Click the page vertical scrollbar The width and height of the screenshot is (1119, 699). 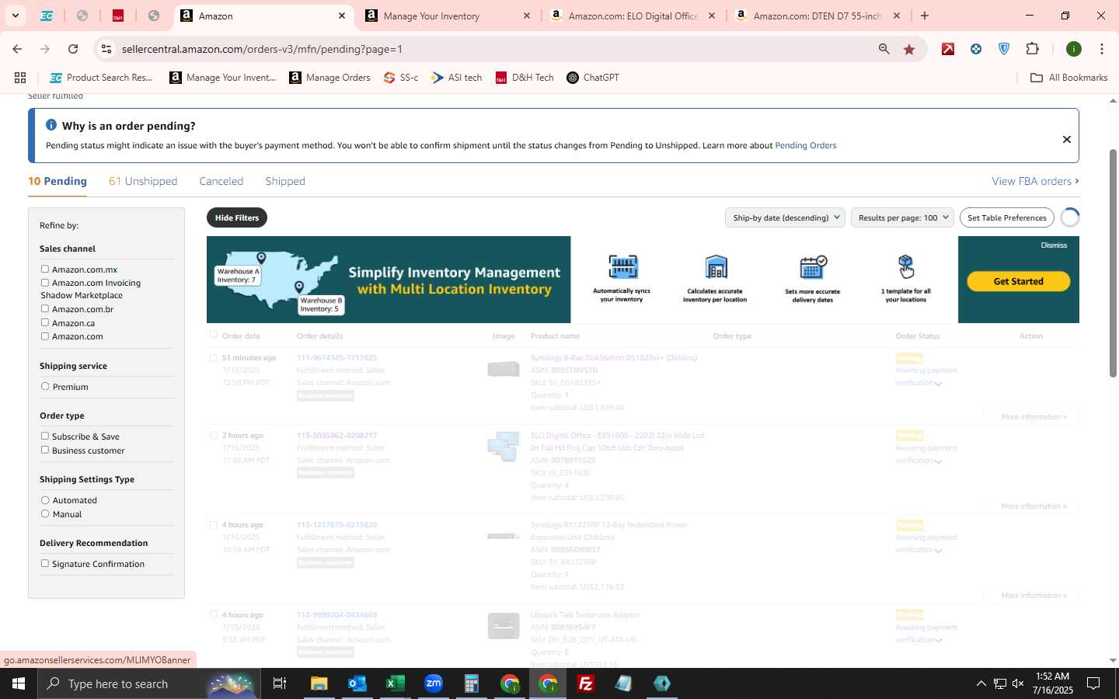pyautogui.click(x=1113, y=264)
